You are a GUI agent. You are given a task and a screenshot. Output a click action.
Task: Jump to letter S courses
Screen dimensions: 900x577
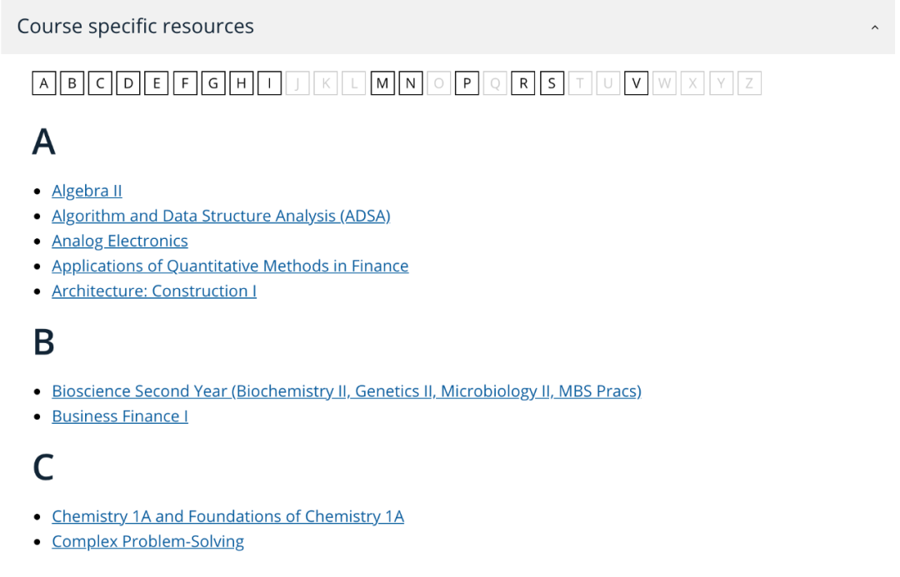(x=552, y=83)
